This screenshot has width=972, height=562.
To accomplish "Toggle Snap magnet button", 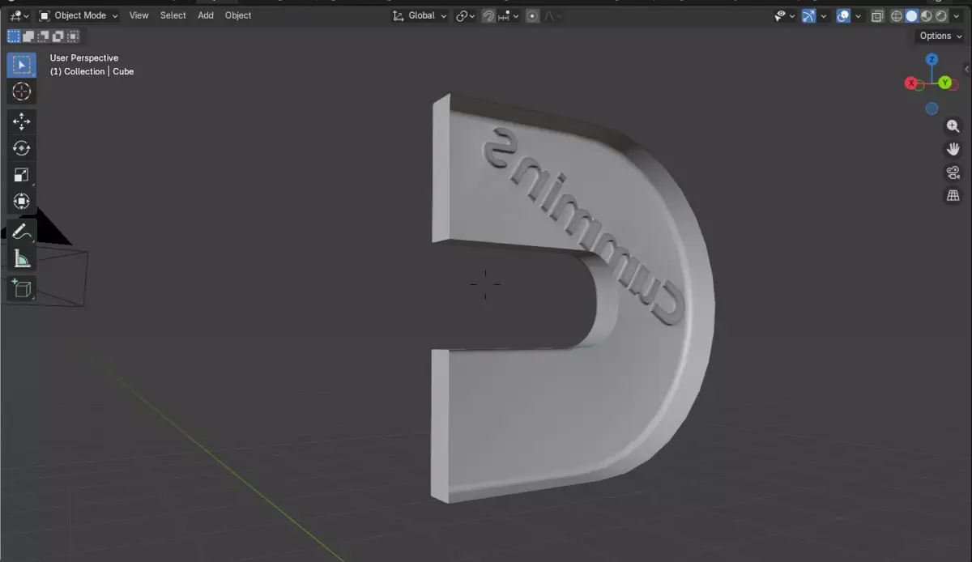I will tap(488, 15).
